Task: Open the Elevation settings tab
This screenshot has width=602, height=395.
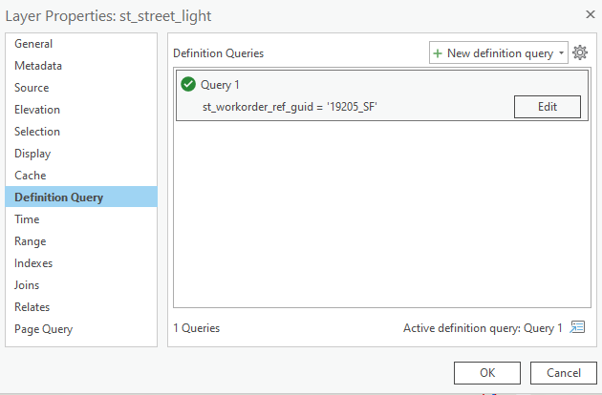Action: point(37,110)
